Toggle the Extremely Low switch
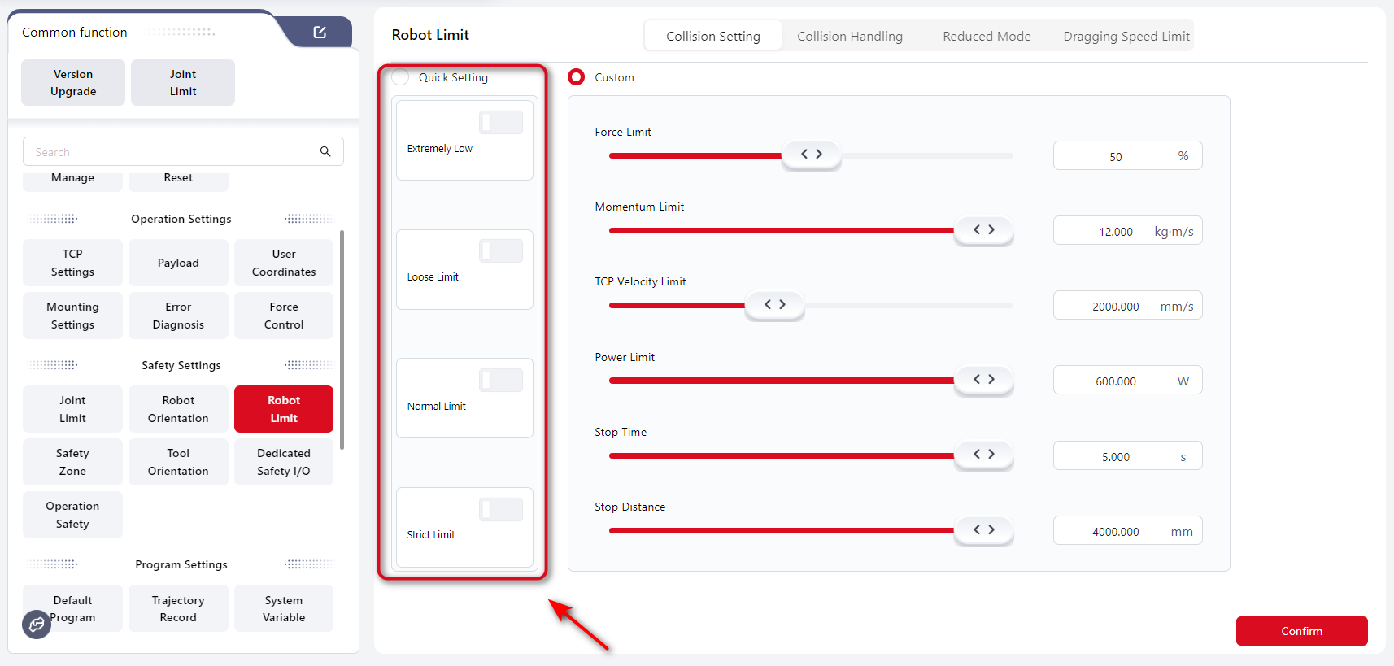 point(500,123)
